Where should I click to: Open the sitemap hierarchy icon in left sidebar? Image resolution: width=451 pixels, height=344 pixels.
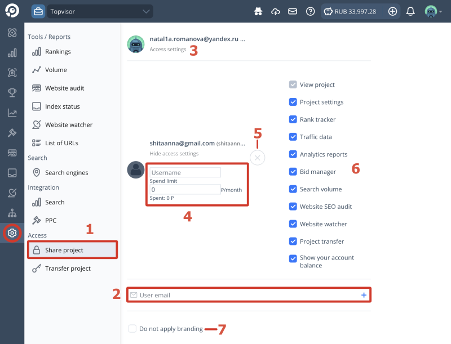[12, 213]
